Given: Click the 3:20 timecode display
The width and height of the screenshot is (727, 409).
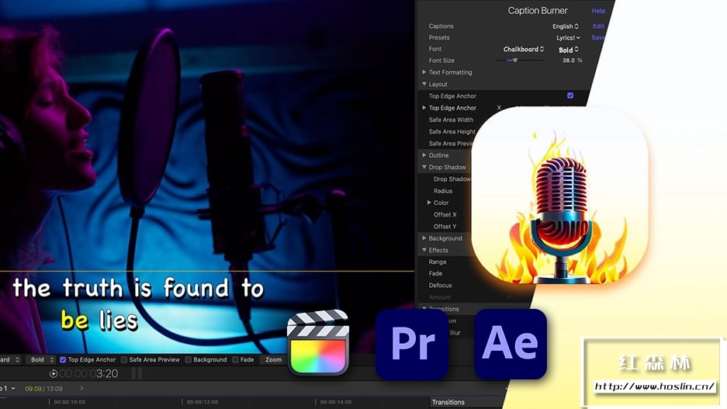Looking at the screenshot, I should 89,373.
